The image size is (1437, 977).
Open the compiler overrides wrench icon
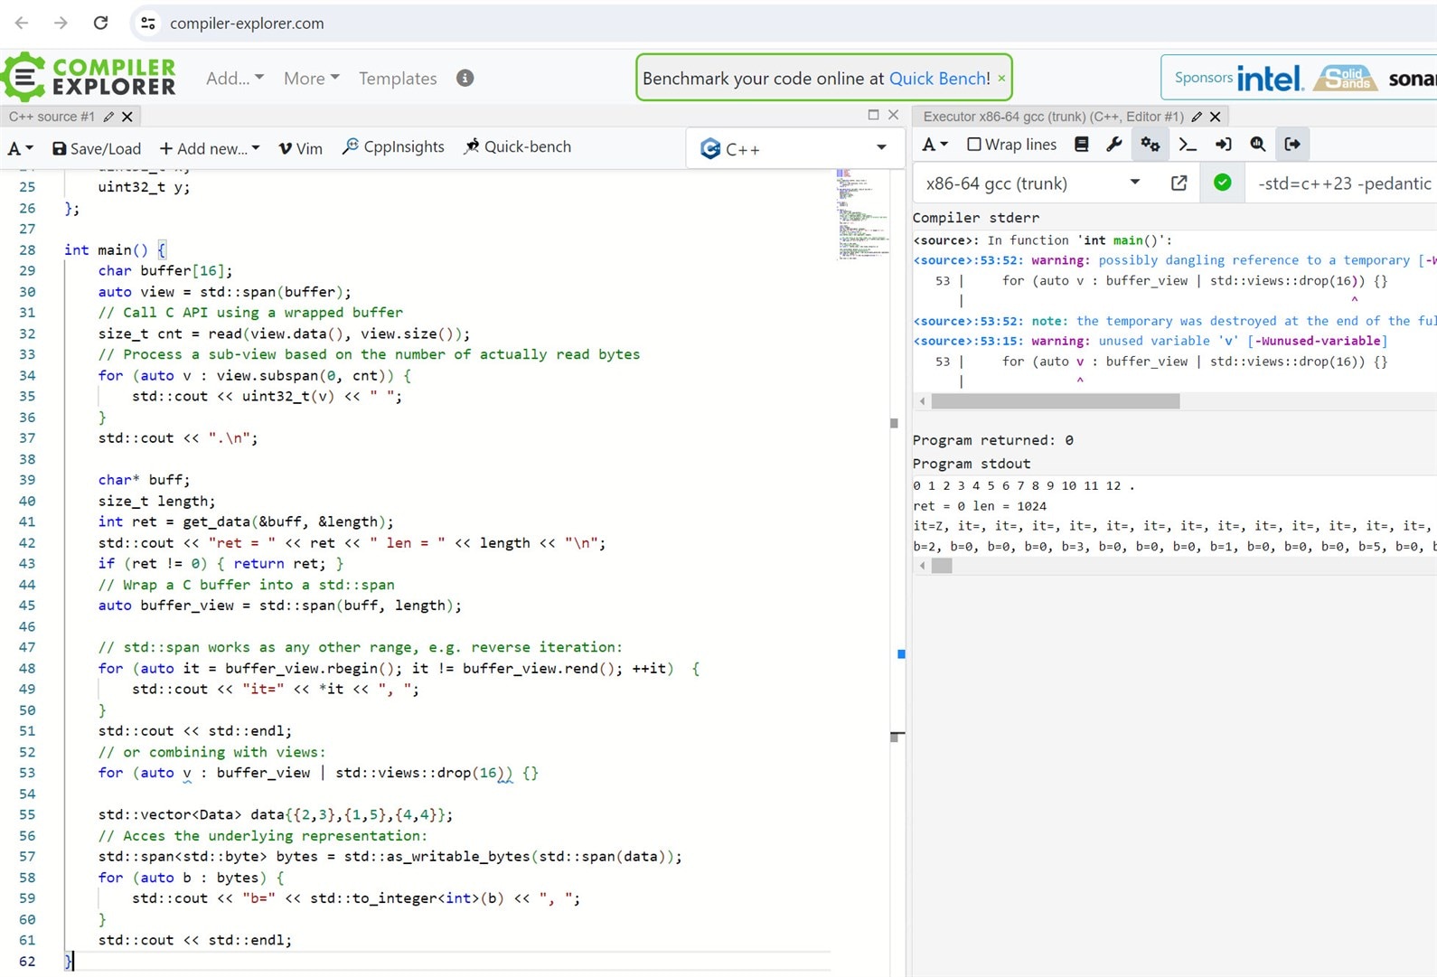(1114, 145)
